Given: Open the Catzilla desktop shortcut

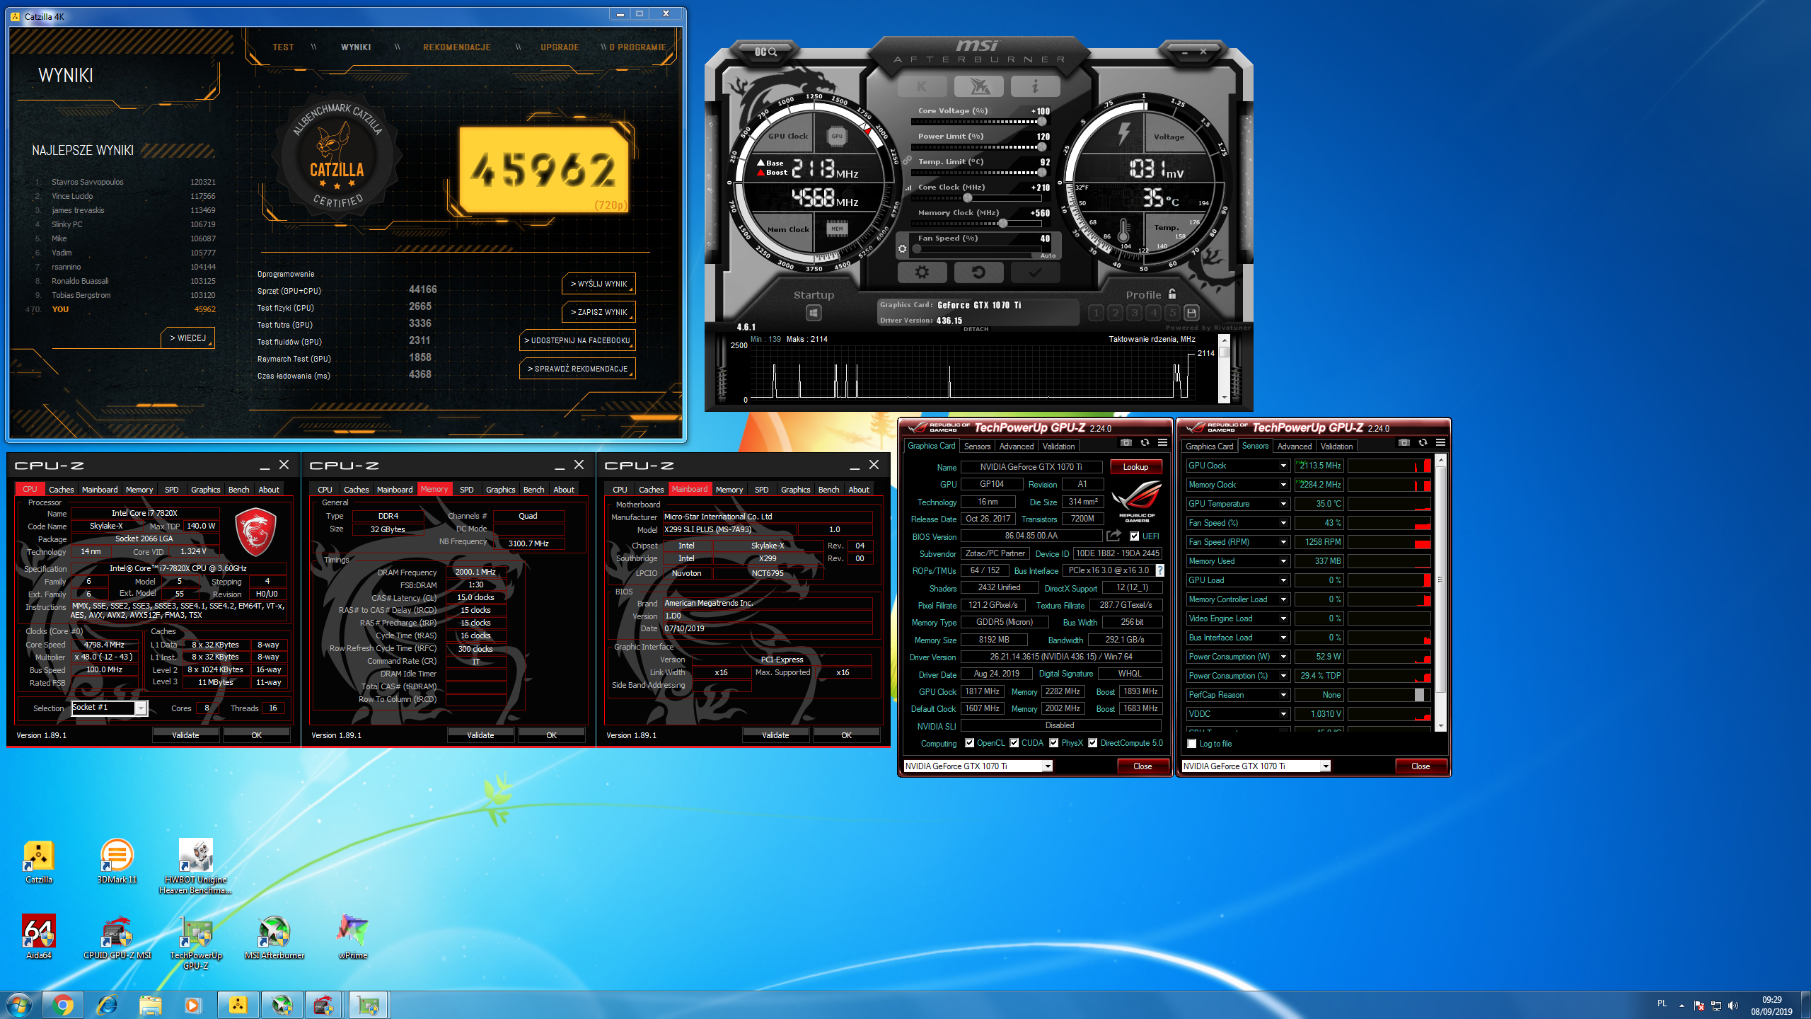Looking at the screenshot, I should click(x=39, y=861).
